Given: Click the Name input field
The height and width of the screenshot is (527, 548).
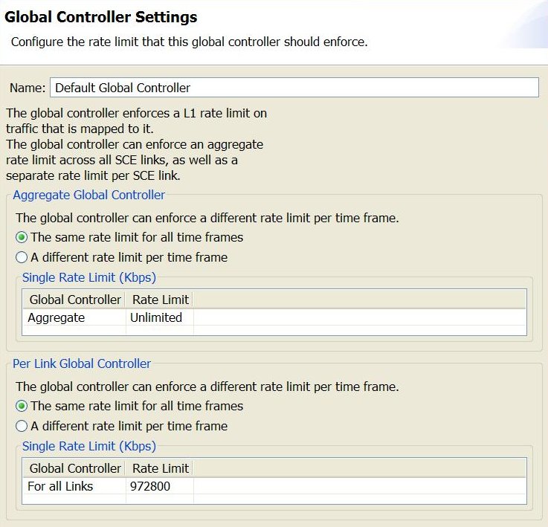Looking at the screenshot, I should click(x=294, y=88).
